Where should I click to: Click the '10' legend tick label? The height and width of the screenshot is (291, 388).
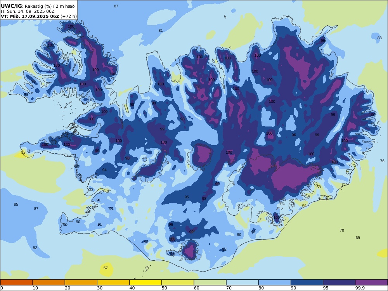(35, 288)
